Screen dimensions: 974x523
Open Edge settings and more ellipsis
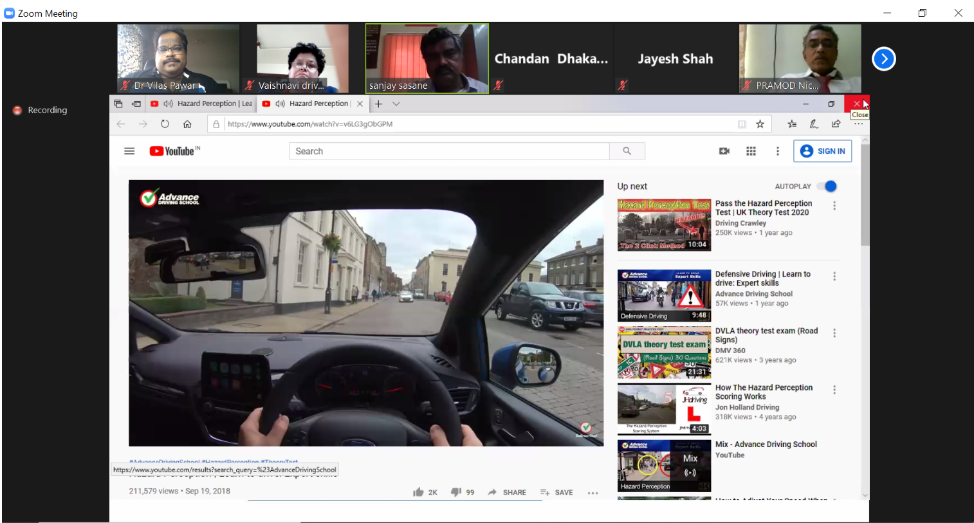[x=858, y=124]
